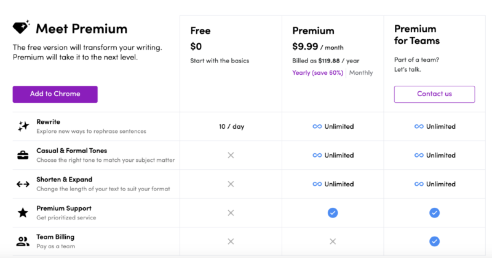The height and width of the screenshot is (258, 492).
Task: Click the Rewrite sparkle stars icon
Action: point(23,126)
